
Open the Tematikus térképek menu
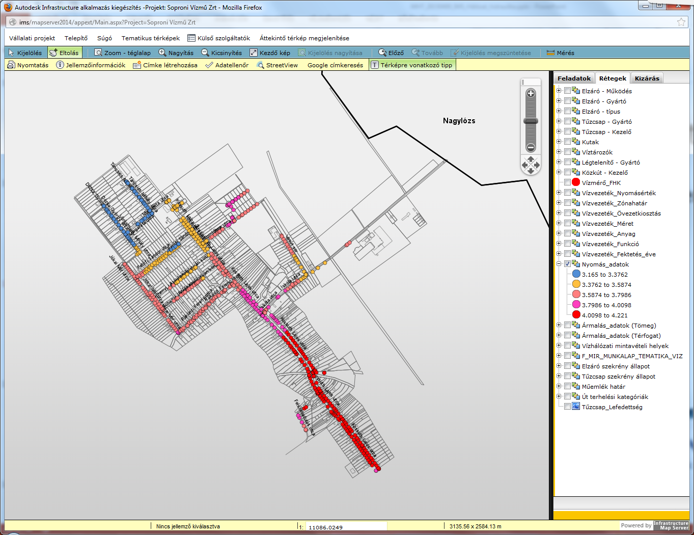click(x=151, y=38)
